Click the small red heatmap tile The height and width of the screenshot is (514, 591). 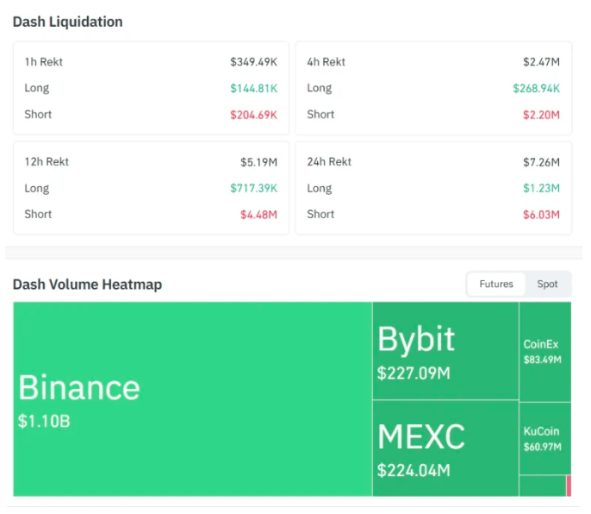click(569, 486)
